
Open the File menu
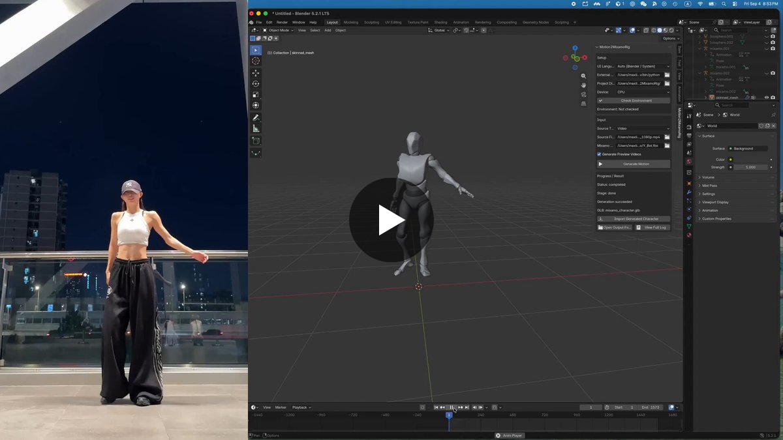(258, 22)
